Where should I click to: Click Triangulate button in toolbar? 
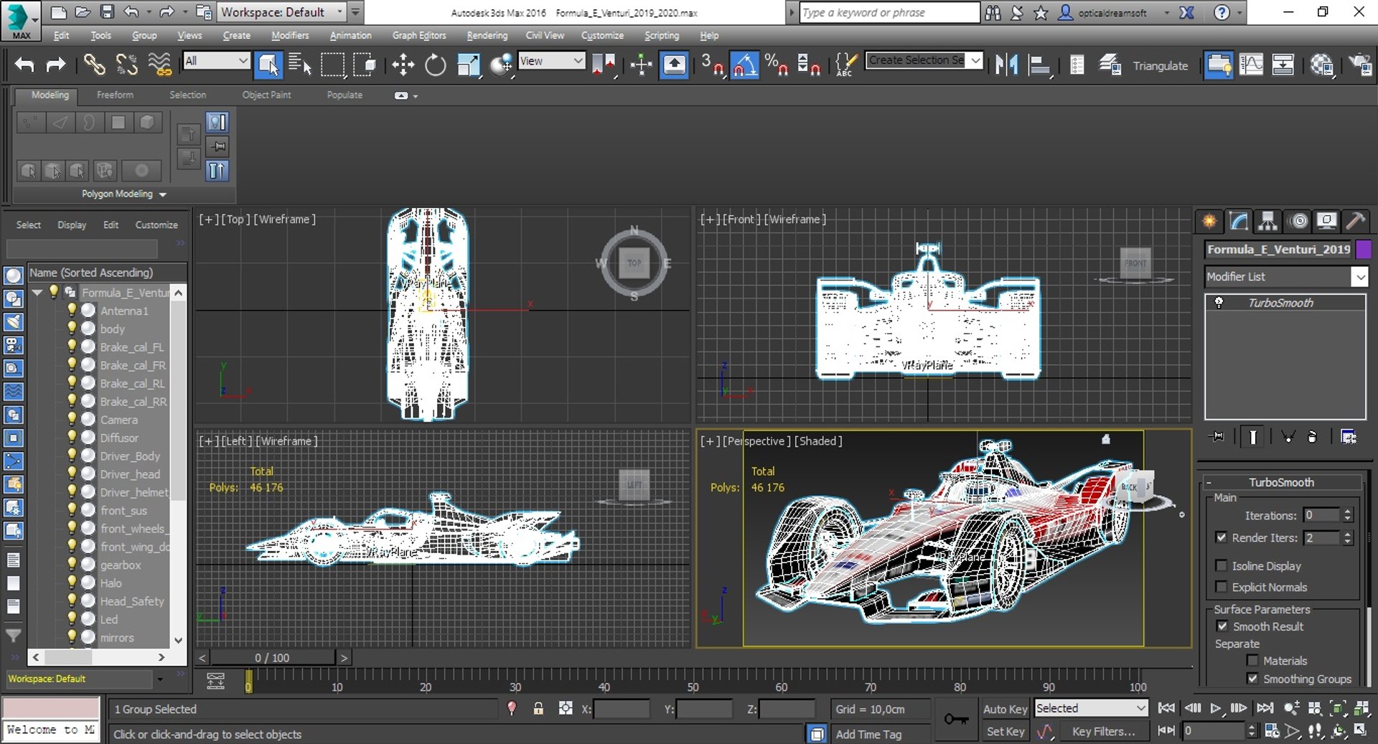(1160, 66)
